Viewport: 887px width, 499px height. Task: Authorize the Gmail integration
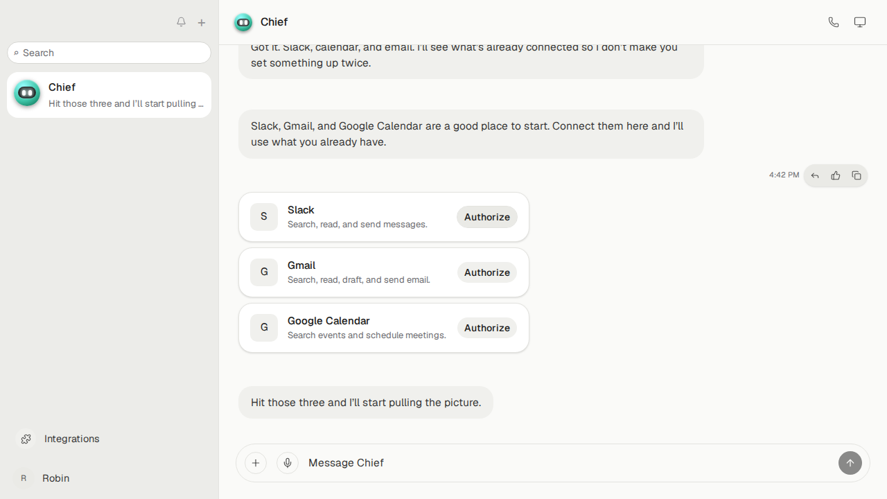click(x=487, y=272)
